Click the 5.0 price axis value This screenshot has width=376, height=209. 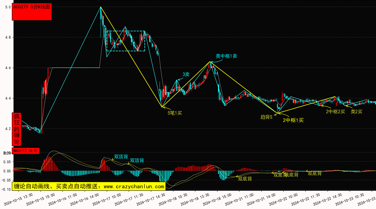point(8,7)
